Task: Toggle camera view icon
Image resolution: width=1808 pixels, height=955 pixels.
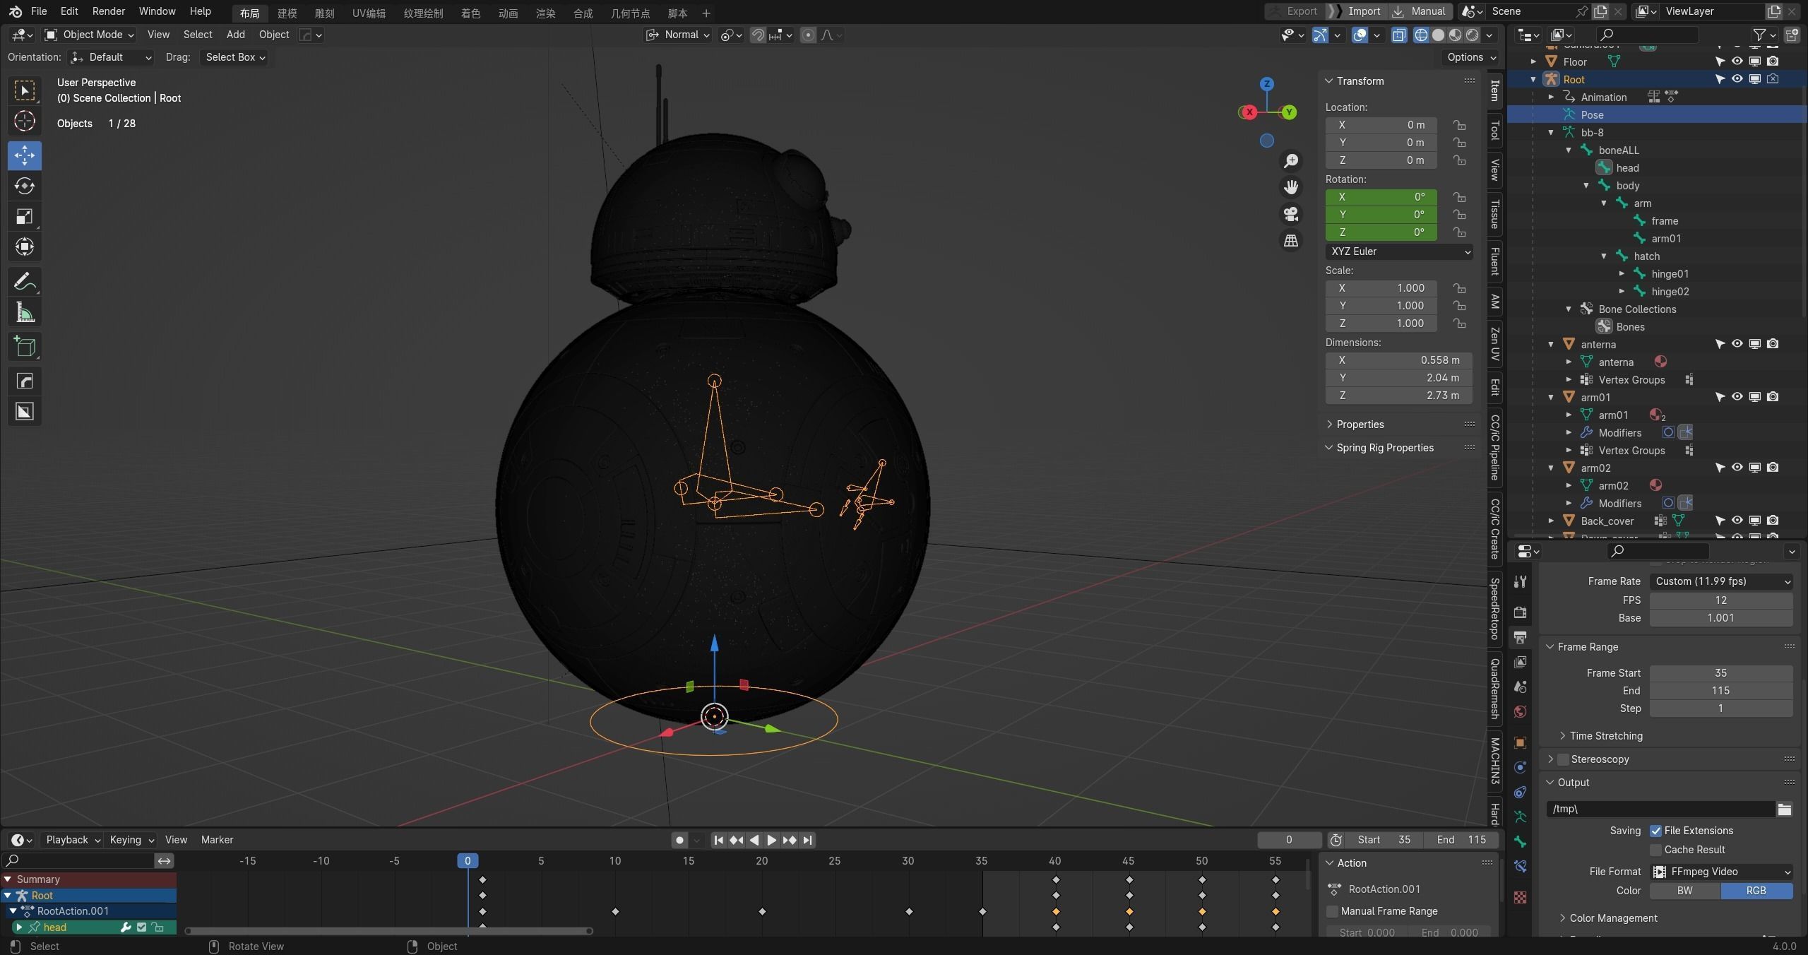Action: tap(1291, 214)
